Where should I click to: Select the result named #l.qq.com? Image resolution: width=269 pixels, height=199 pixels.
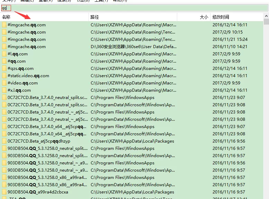point(18,54)
